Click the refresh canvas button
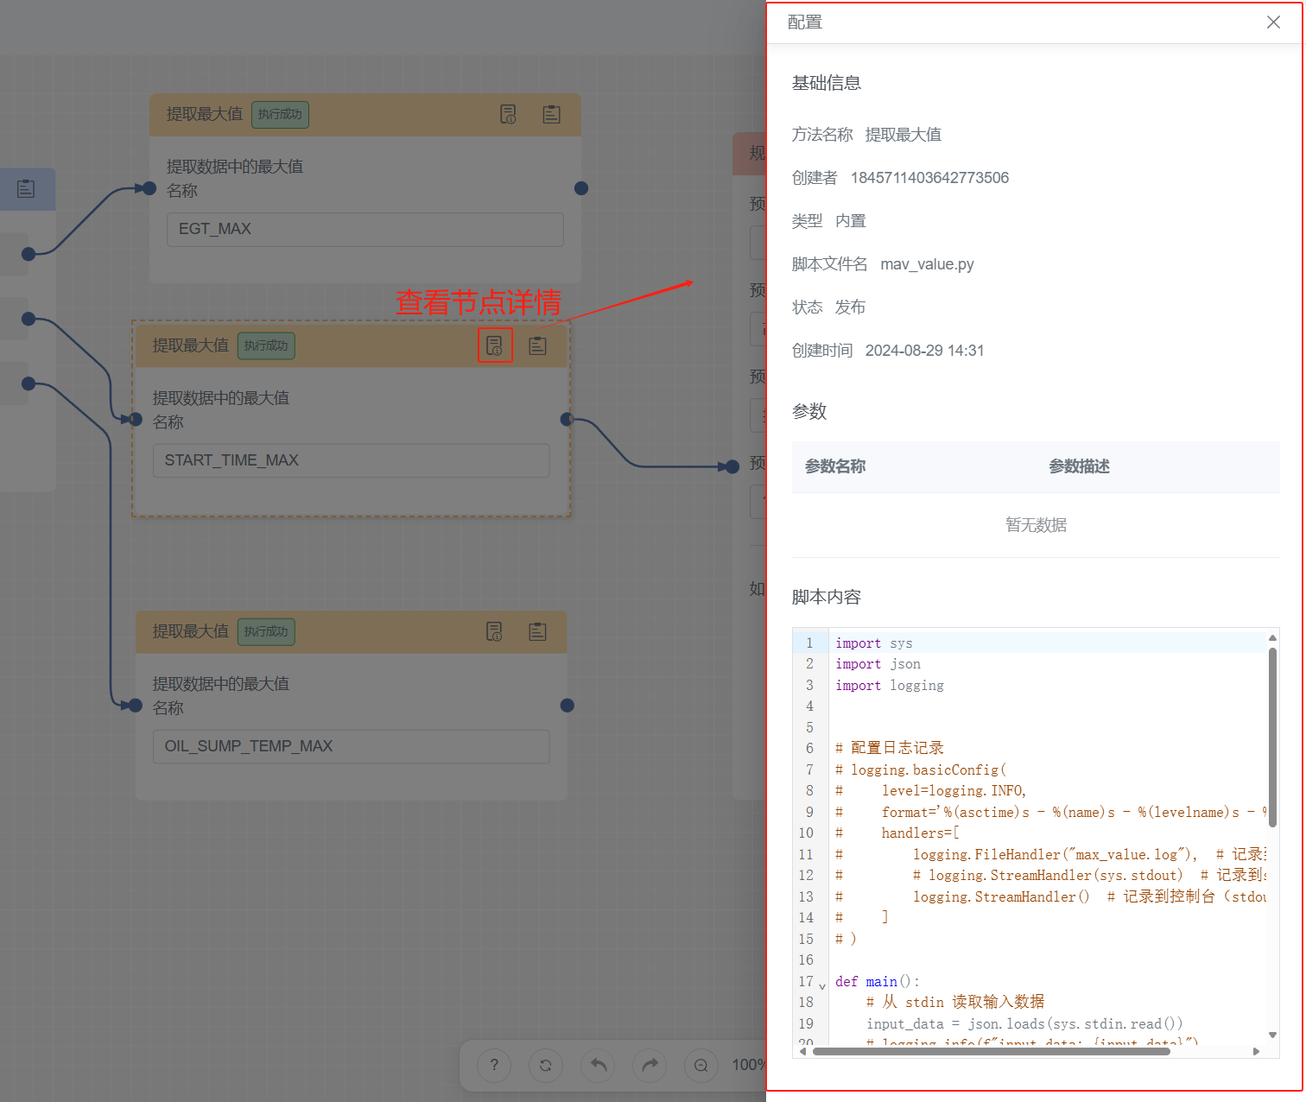The height and width of the screenshot is (1102, 1306). 546,1065
